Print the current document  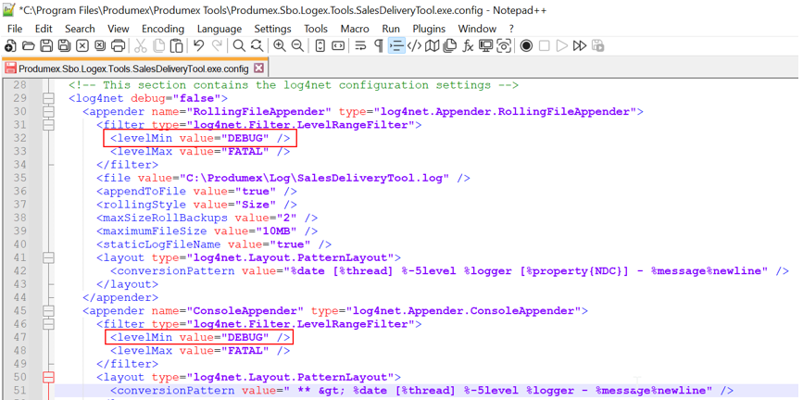click(x=119, y=46)
